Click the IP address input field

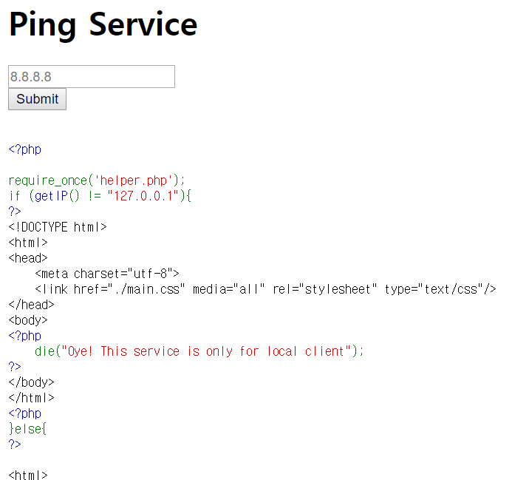[x=92, y=77]
